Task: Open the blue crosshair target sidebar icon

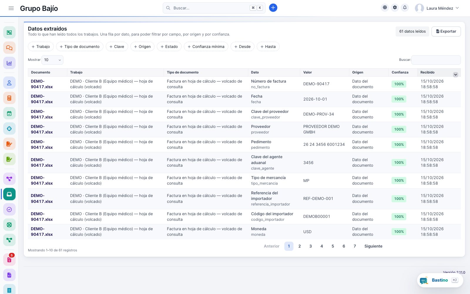Action: pos(9,129)
